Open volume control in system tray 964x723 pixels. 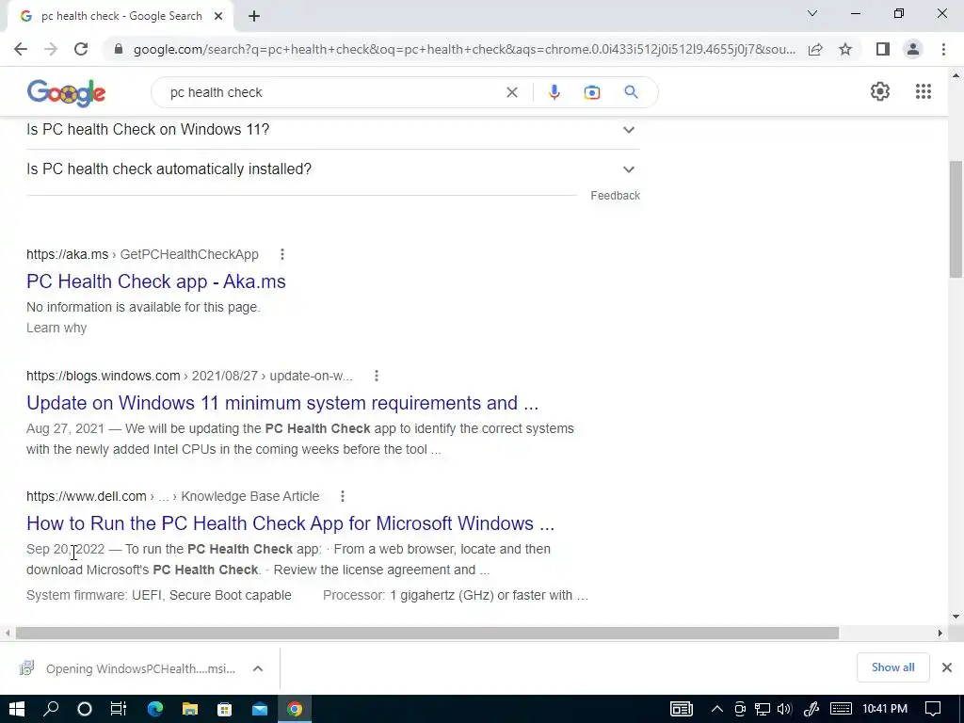pos(784,709)
